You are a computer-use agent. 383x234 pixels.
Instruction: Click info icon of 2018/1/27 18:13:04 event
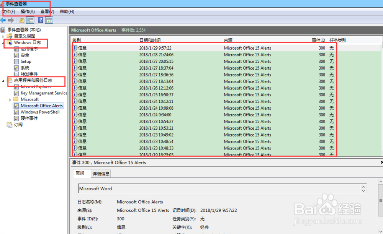click(x=75, y=81)
